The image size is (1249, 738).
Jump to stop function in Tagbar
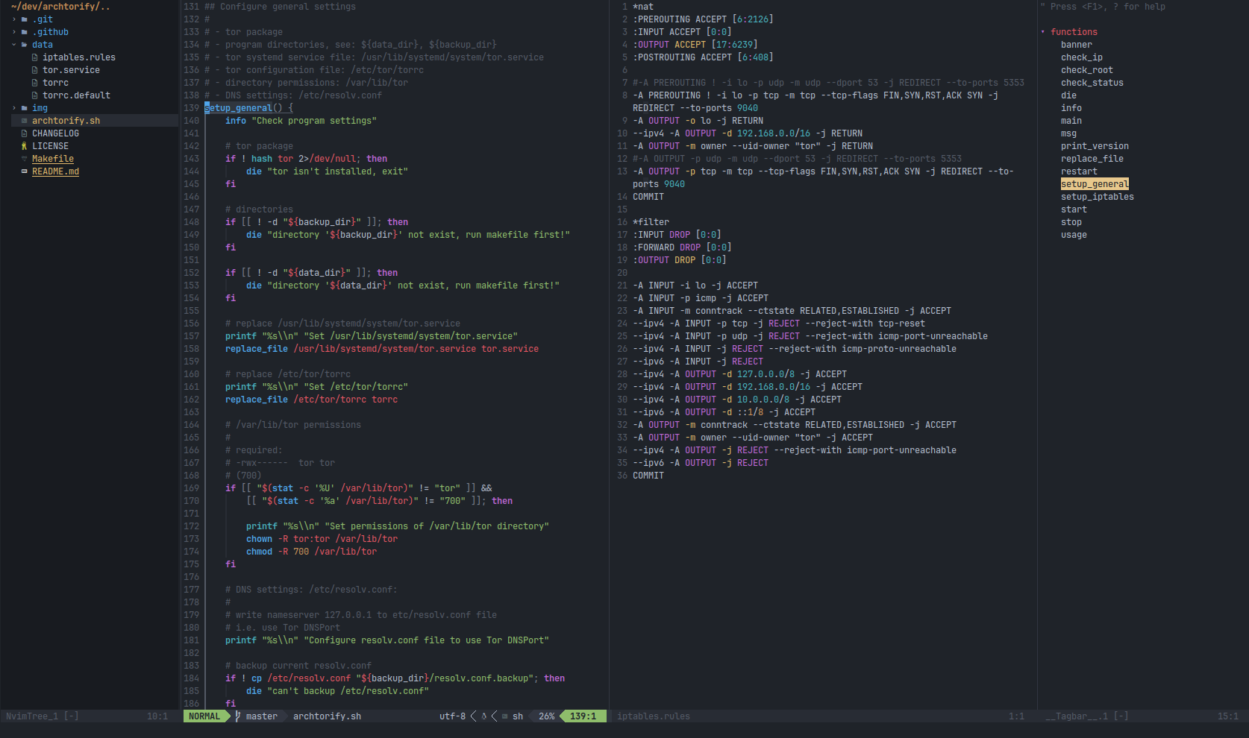click(1071, 222)
